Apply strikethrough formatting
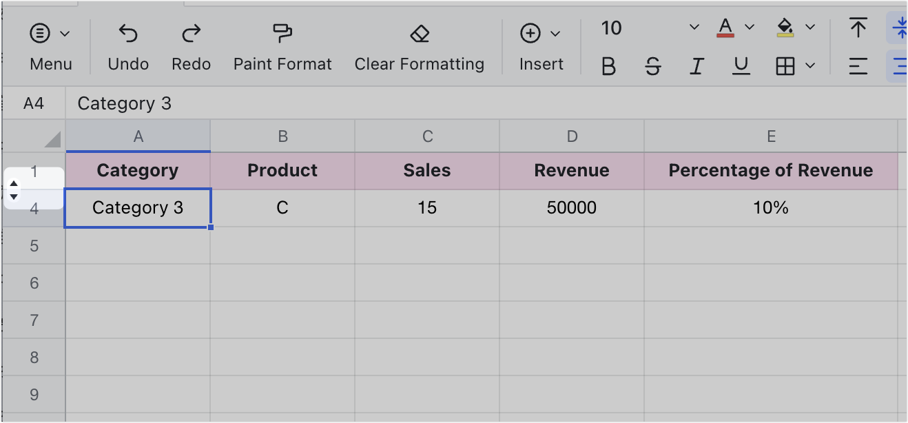The height and width of the screenshot is (423, 908). coord(652,65)
